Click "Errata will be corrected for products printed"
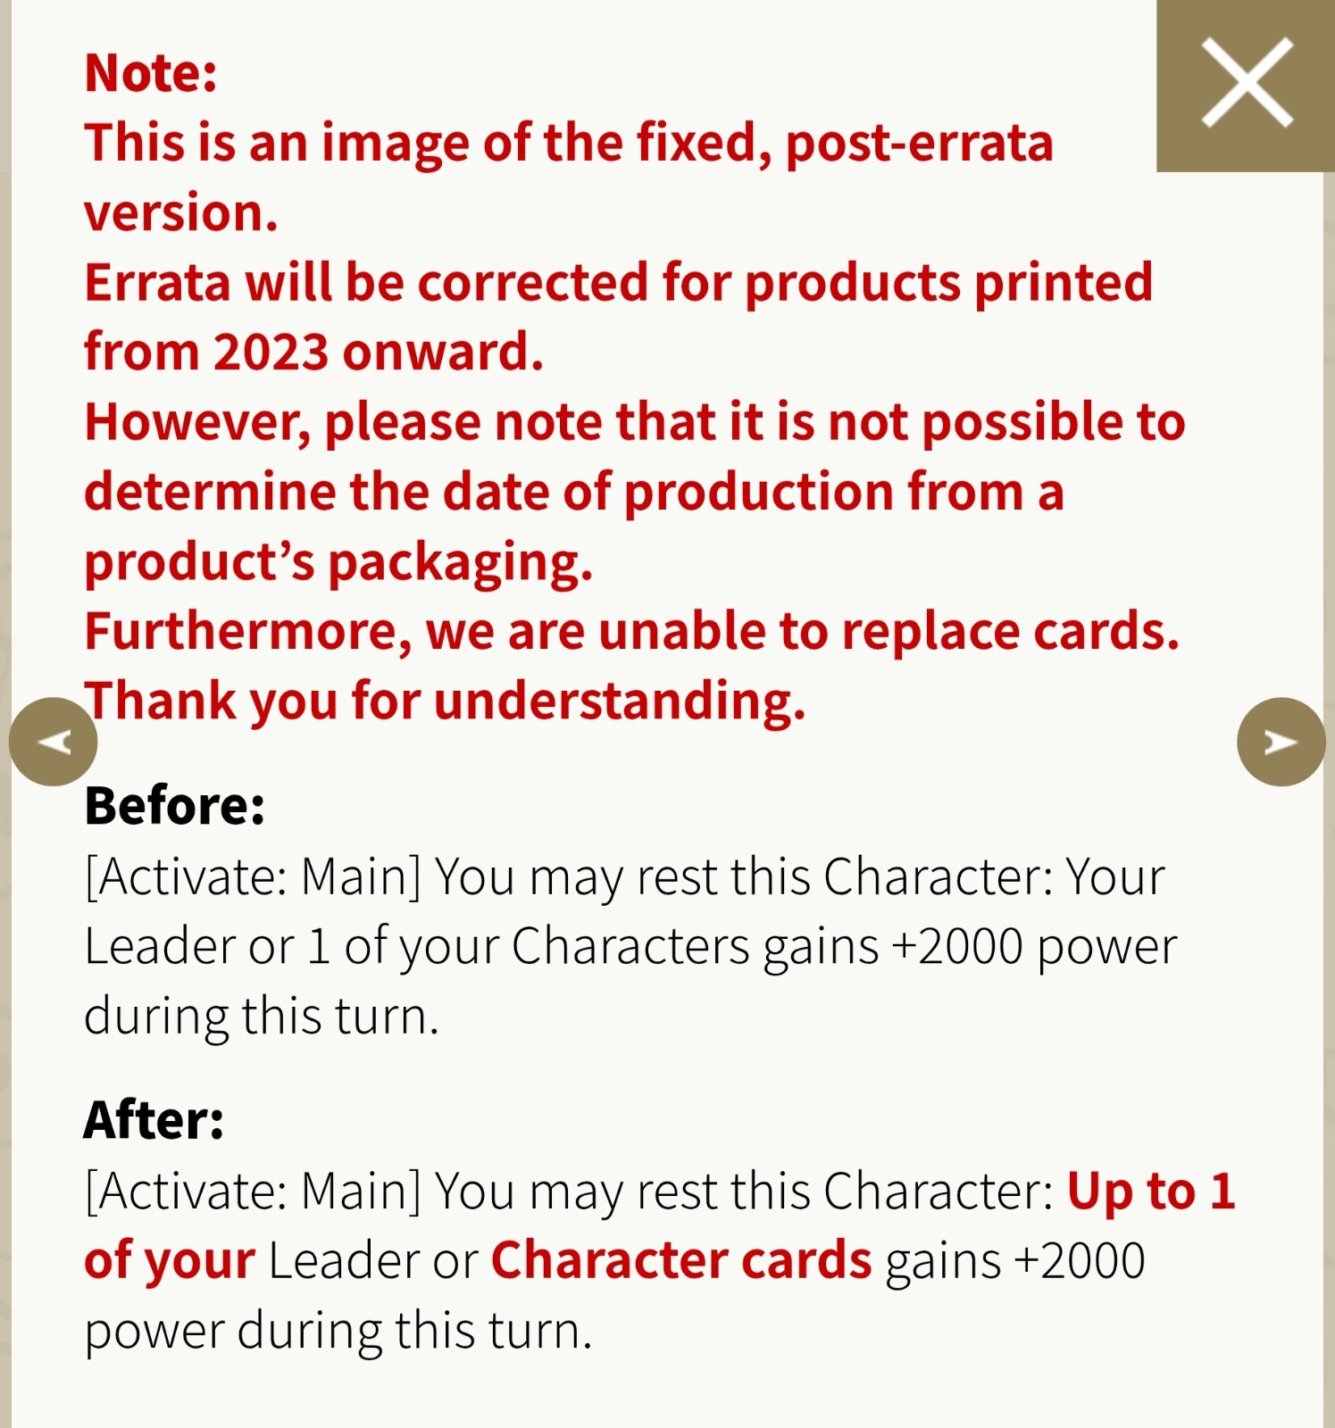Viewport: 1335px width, 1428px height. coord(619,283)
